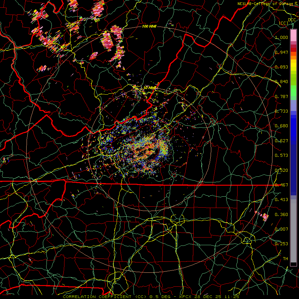Screen dimensions: 299x299
Task: Pick the pink segment atop the color scale
Action: pos(293,36)
